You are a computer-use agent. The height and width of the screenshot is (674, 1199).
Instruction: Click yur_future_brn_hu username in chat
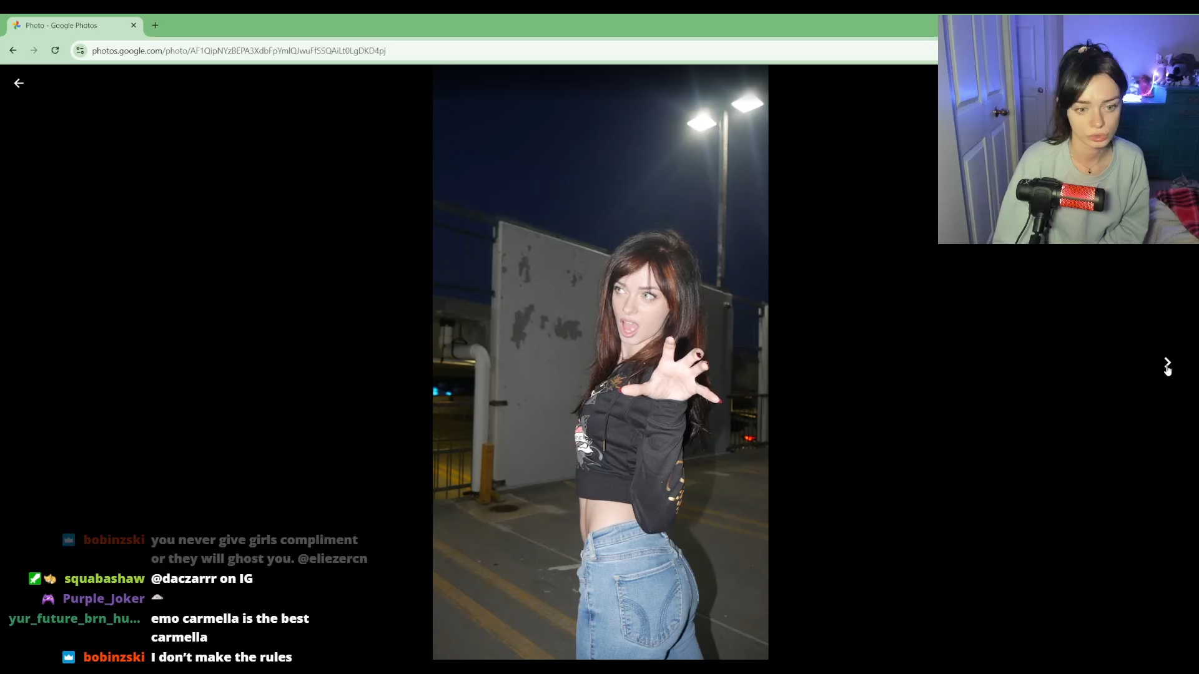click(x=74, y=618)
